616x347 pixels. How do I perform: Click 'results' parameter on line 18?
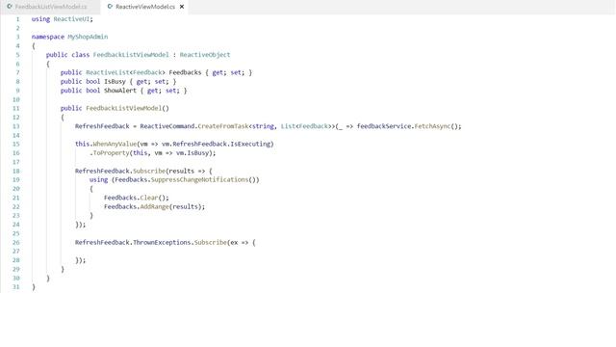pyautogui.click(x=182, y=172)
